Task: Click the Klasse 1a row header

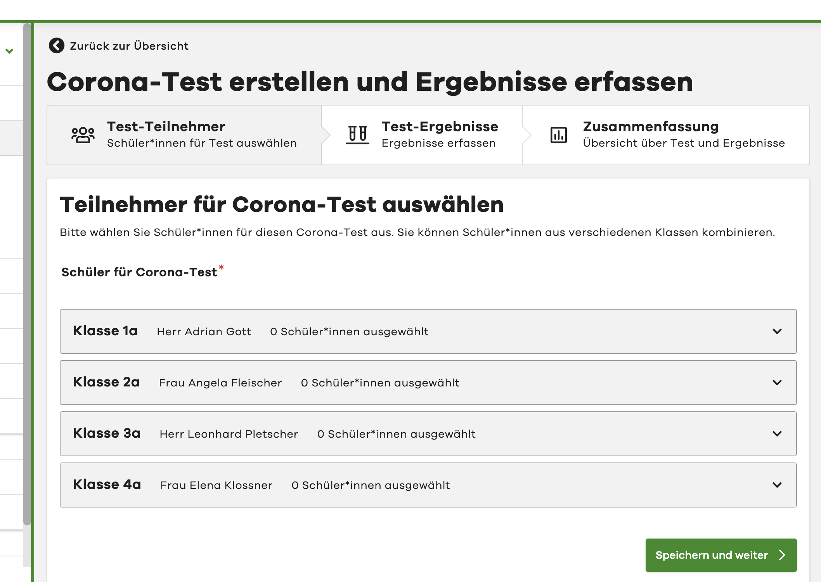Action: (106, 331)
